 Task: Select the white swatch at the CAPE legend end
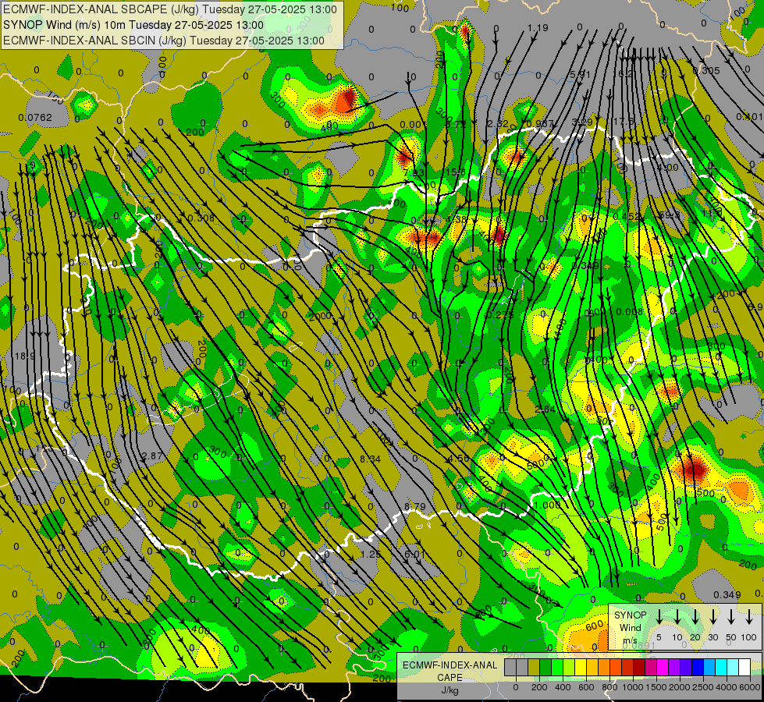click(x=744, y=668)
